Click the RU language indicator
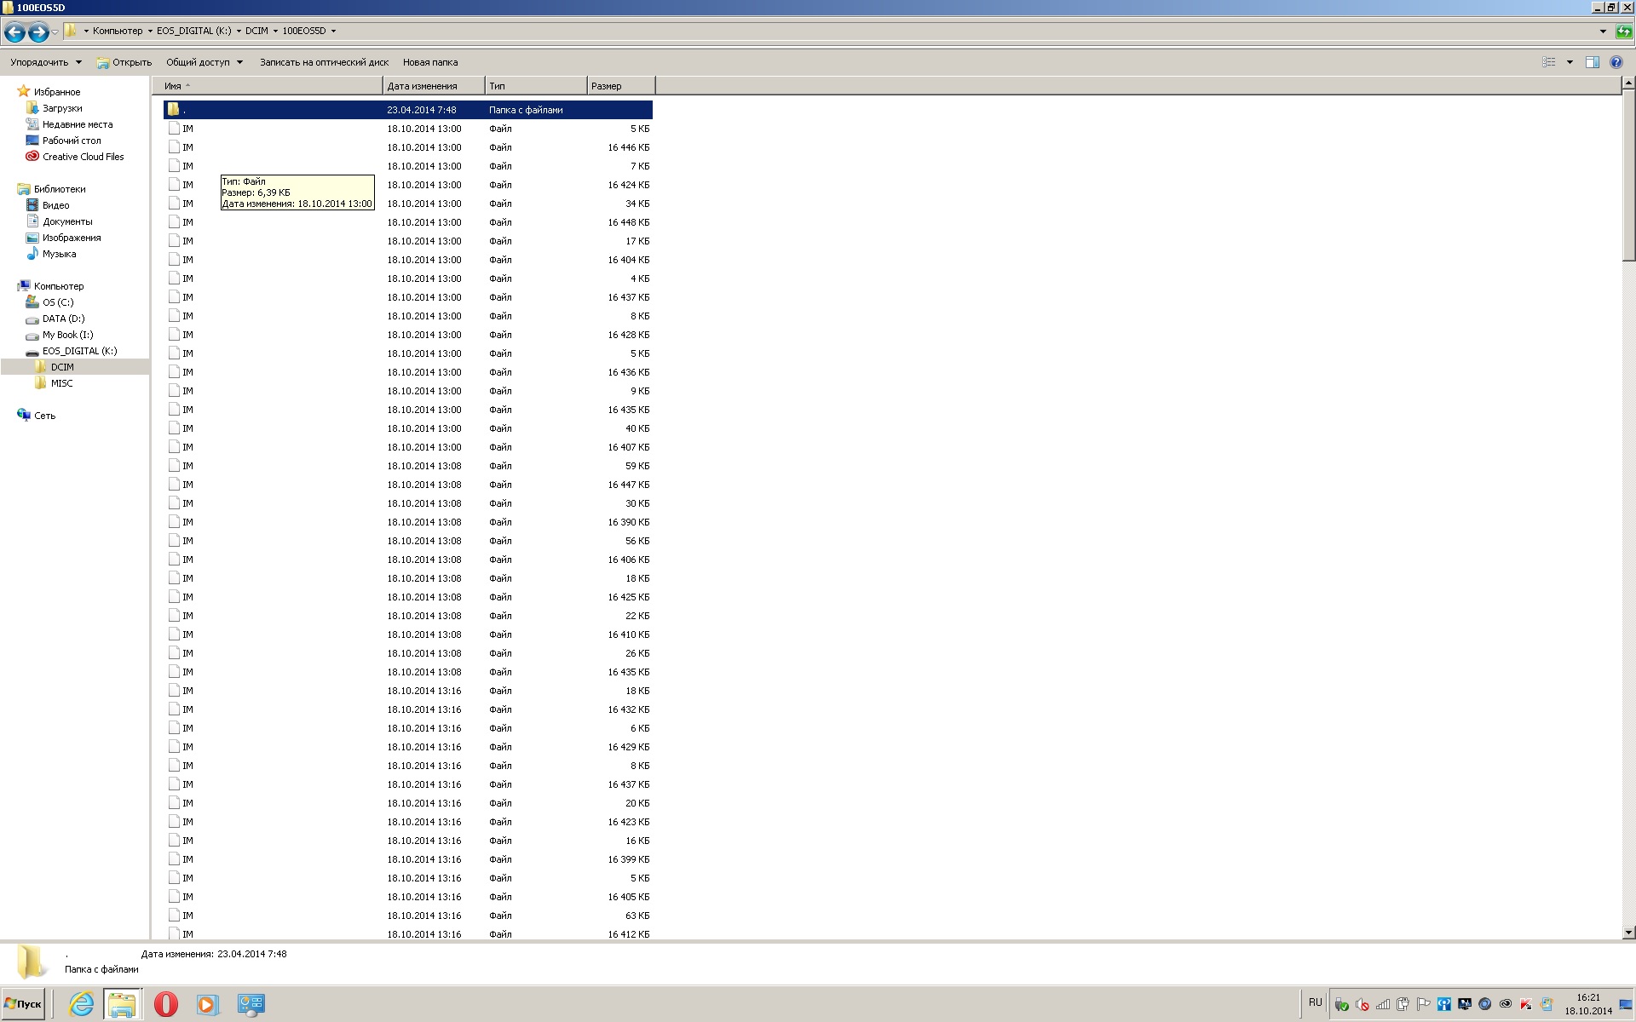Viewport: 1636px width, 1022px height. (x=1315, y=1002)
